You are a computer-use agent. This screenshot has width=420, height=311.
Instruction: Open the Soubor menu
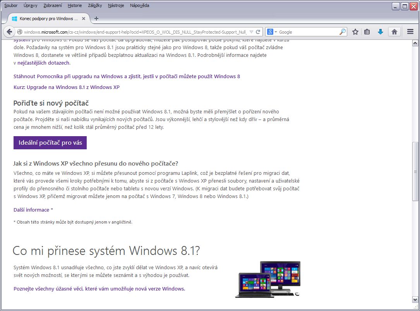pyautogui.click(x=11, y=5)
